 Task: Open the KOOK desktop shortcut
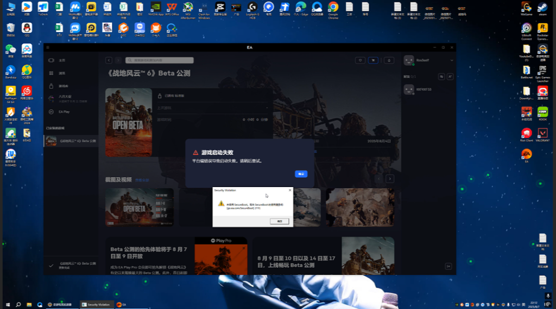click(542, 114)
